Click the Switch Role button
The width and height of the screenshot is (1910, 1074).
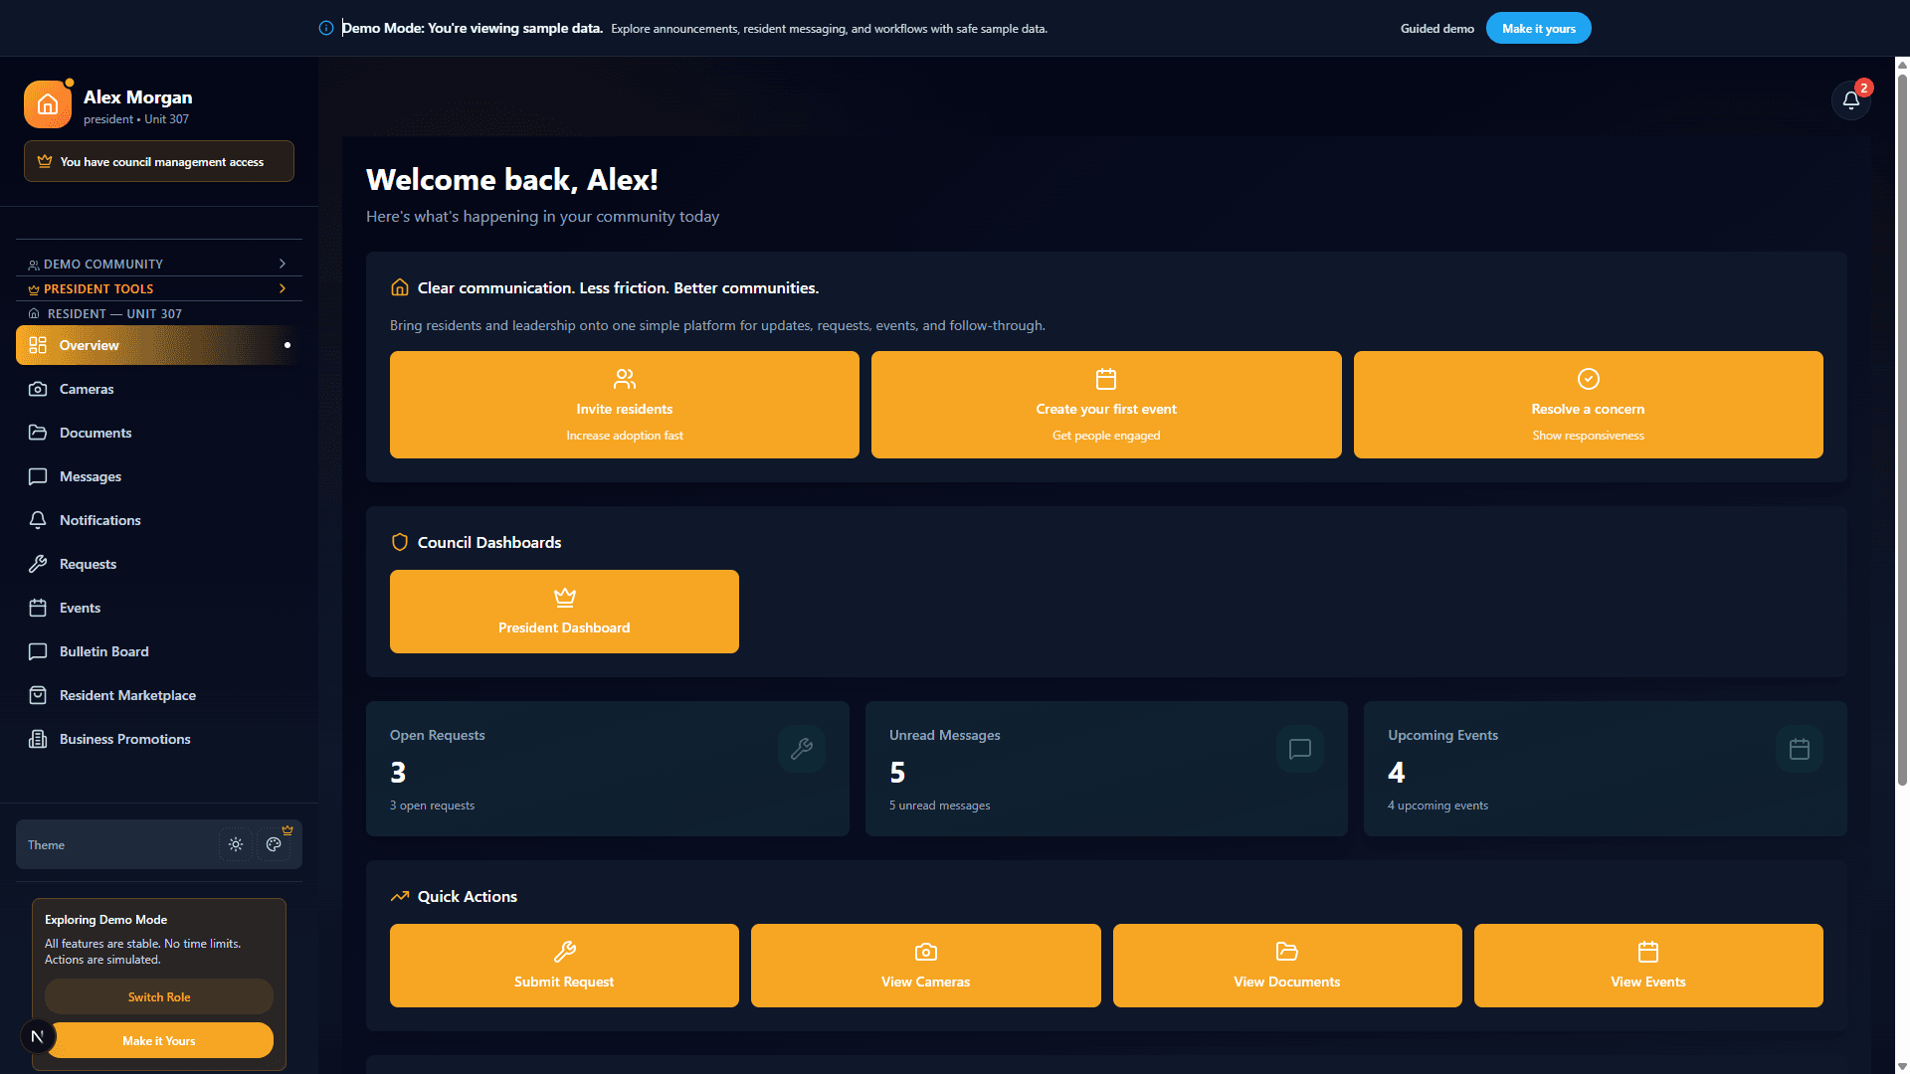(x=159, y=996)
